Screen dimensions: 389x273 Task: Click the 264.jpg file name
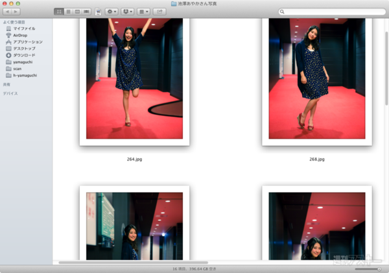tap(134, 159)
